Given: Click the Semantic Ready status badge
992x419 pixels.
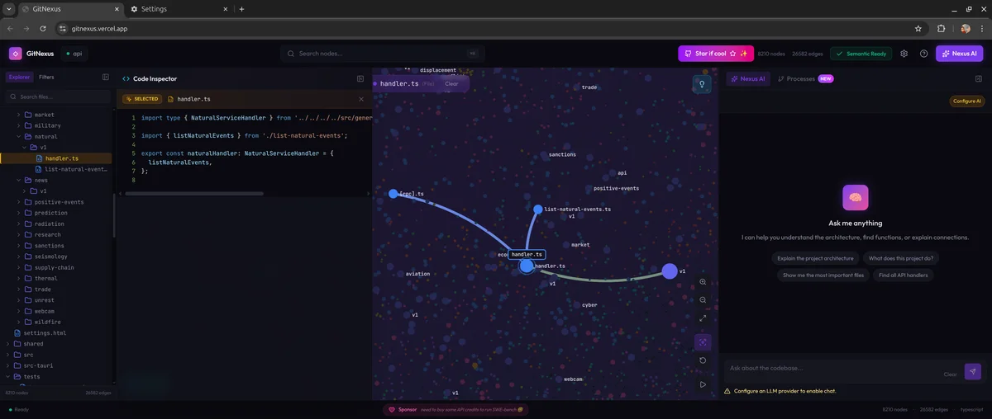Looking at the screenshot, I should point(861,54).
